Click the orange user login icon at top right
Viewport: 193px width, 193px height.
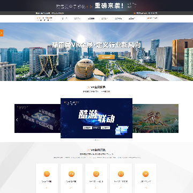[148, 18]
